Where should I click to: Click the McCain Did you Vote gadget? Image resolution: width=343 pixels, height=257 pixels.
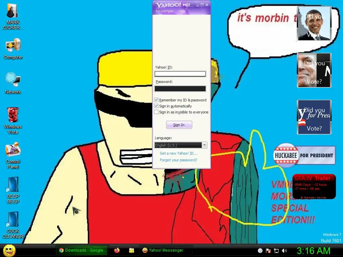click(x=314, y=70)
